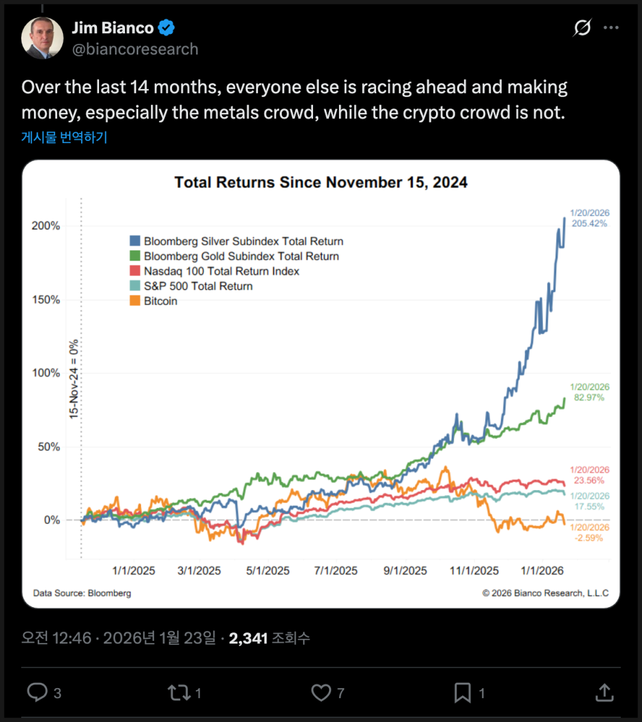Viewport: 642px width, 722px height.
Task: Click the 게시물 번역하기 translate link
Action: (x=64, y=138)
